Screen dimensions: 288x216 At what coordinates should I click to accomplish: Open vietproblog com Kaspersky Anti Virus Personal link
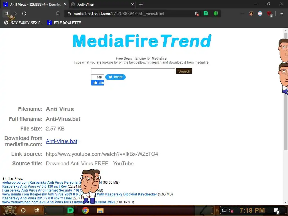42,182
